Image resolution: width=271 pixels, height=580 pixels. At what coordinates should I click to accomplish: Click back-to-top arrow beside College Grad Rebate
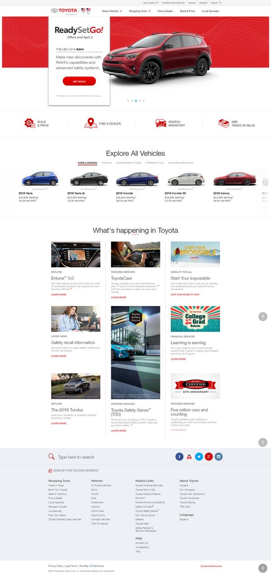pyautogui.click(x=263, y=317)
